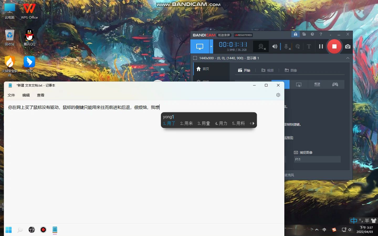378x236 pixels.
Task: Choose IME candidate 2 用来
Action: pos(186,123)
